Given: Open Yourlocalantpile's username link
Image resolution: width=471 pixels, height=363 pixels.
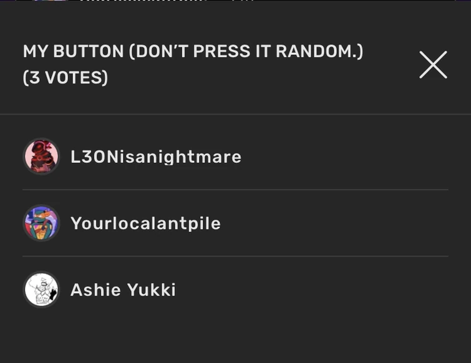Looking at the screenshot, I should 145,223.
